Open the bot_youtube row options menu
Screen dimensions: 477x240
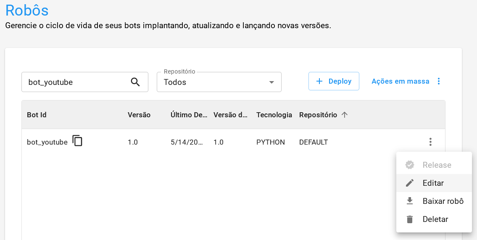[430, 142]
